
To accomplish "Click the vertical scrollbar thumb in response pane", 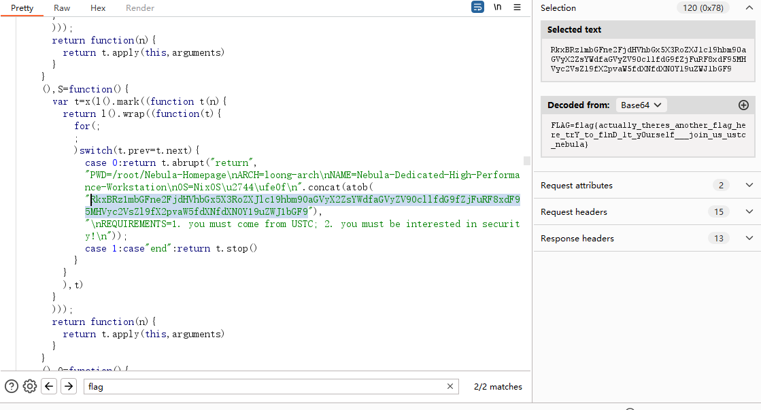I will [x=526, y=160].
